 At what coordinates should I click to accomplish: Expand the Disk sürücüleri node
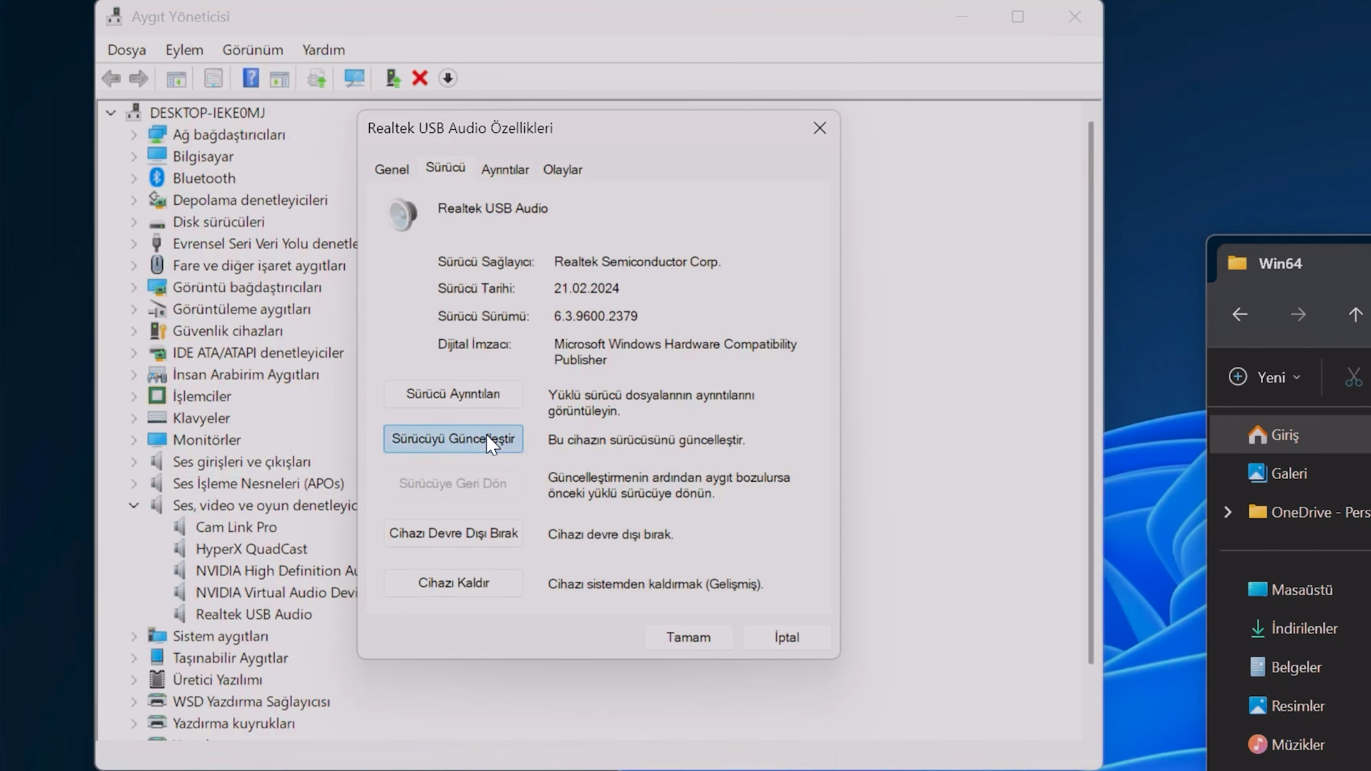click(134, 222)
